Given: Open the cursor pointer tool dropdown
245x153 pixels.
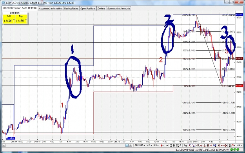Looking at the screenshot, I should (186, 145).
